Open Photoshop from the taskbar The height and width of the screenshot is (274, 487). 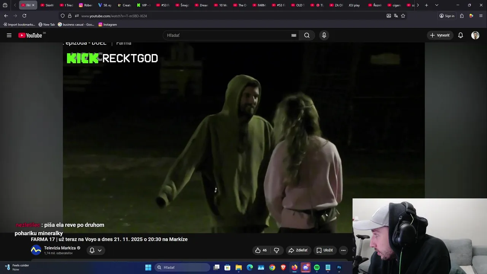pyautogui.click(x=339, y=268)
